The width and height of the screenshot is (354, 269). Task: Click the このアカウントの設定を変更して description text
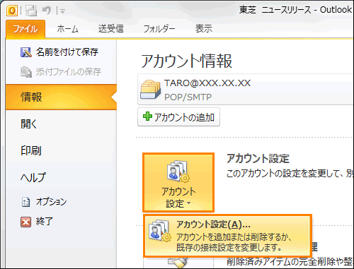(290, 174)
